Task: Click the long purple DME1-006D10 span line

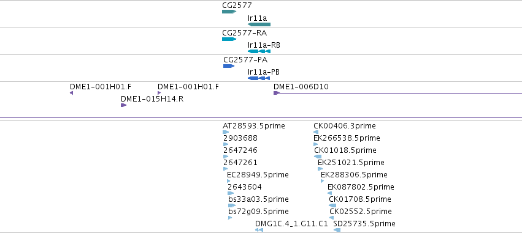Action: (401, 94)
